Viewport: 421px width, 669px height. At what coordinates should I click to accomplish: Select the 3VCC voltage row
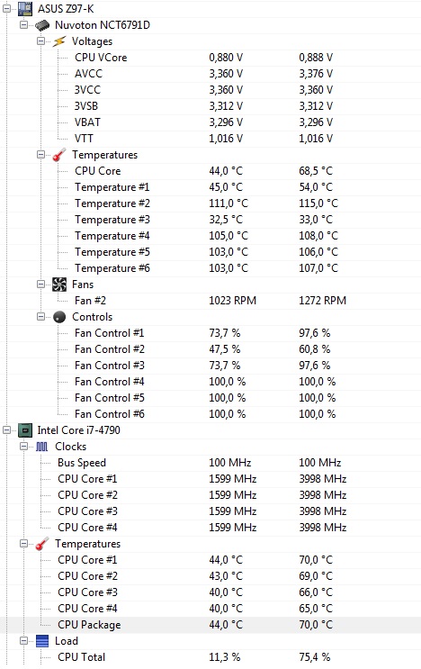click(x=210, y=90)
